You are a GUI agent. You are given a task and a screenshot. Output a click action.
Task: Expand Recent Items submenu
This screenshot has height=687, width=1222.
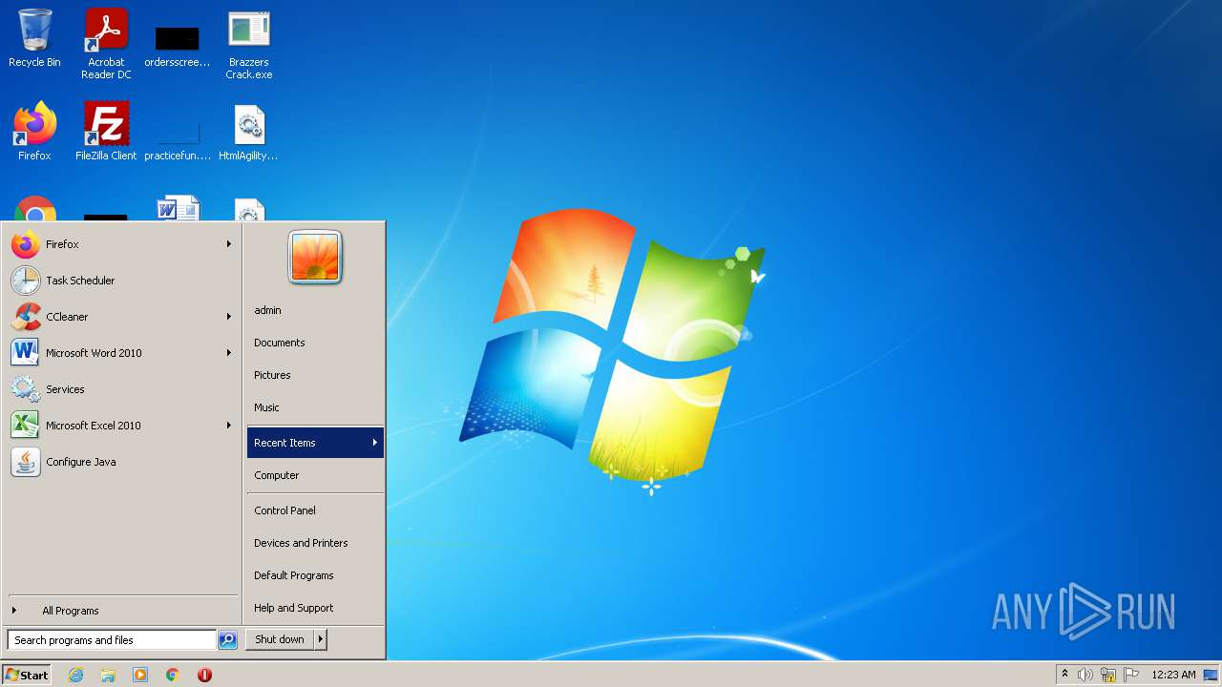point(315,443)
